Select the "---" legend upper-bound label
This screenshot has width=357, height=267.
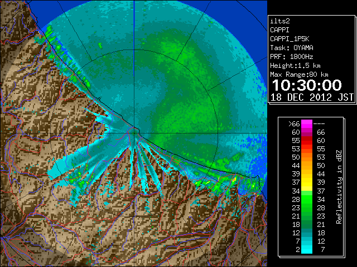click(319, 124)
